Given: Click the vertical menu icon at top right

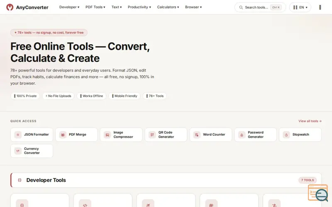Looking at the screenshot, I should point(320,7).
